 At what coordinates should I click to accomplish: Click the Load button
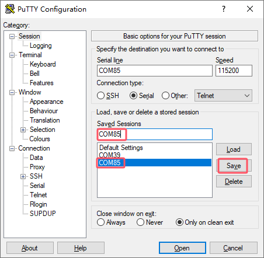(234, 149)
